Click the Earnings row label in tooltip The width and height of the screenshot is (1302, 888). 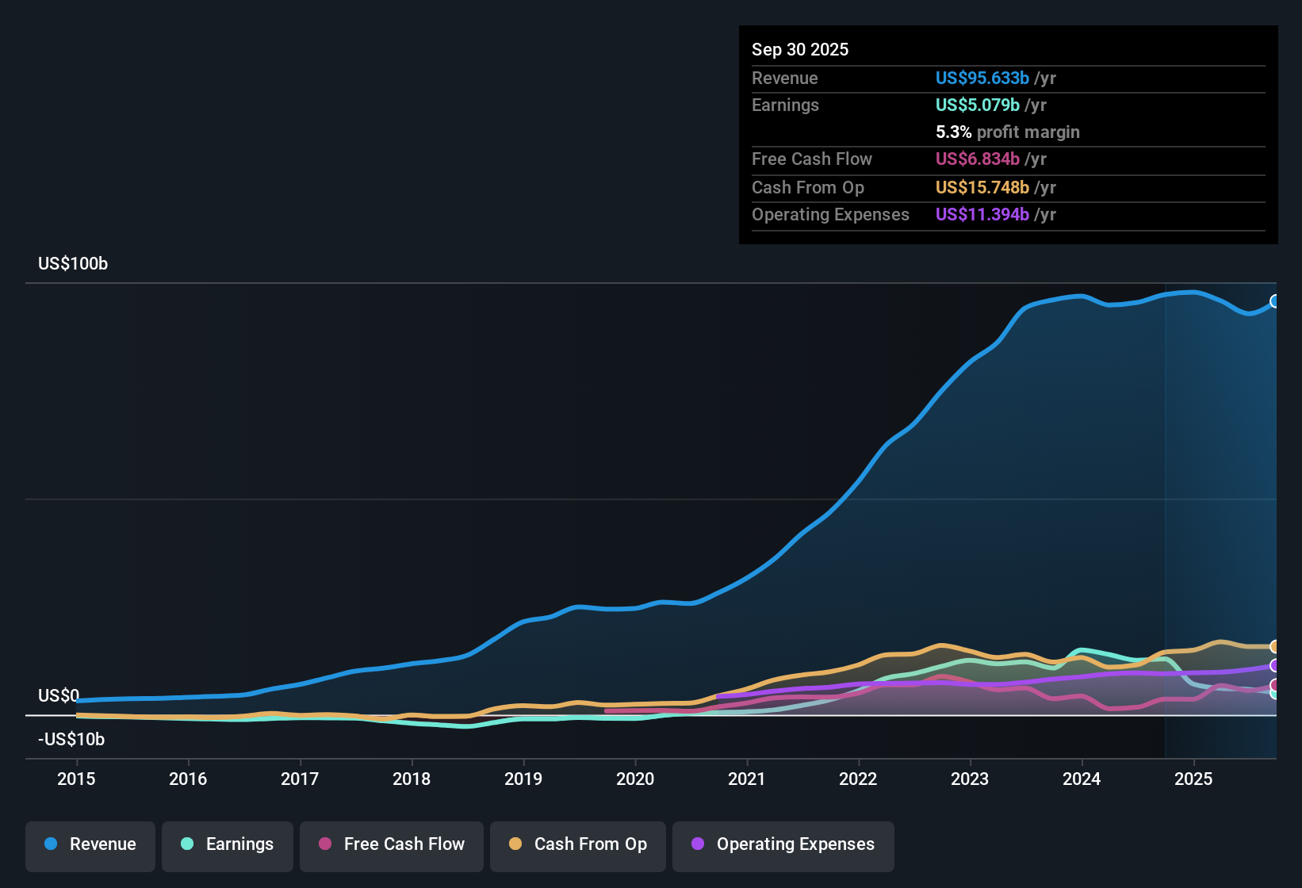point(786,105)
